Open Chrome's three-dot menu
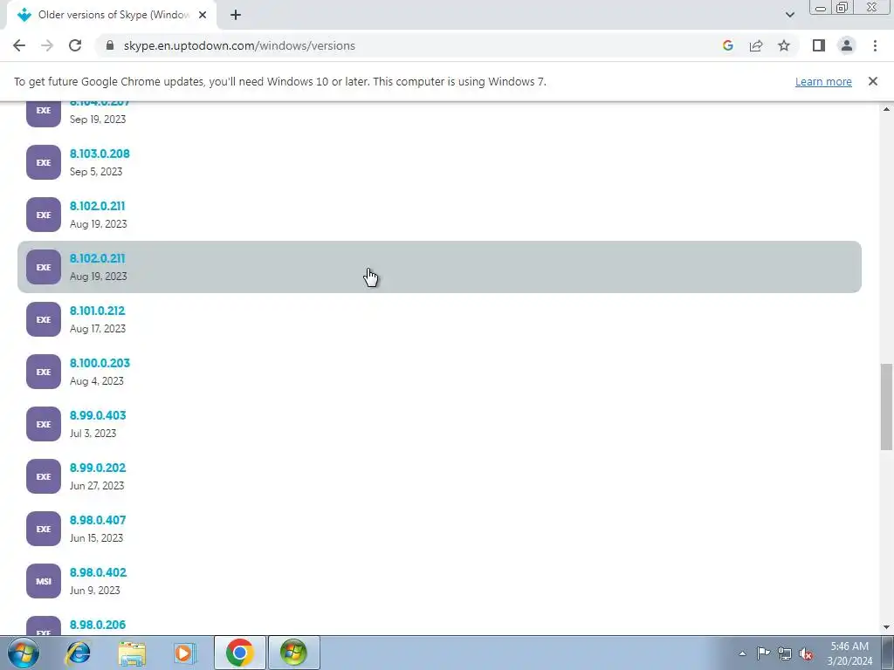 [x=875, y=45]
